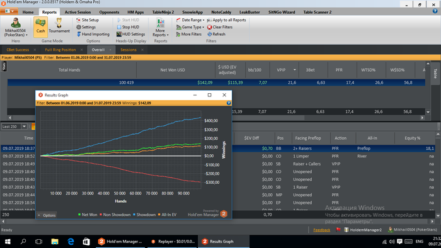
Task: Expand the Options panel in Results Graph
Action: [x=47, y=215]
